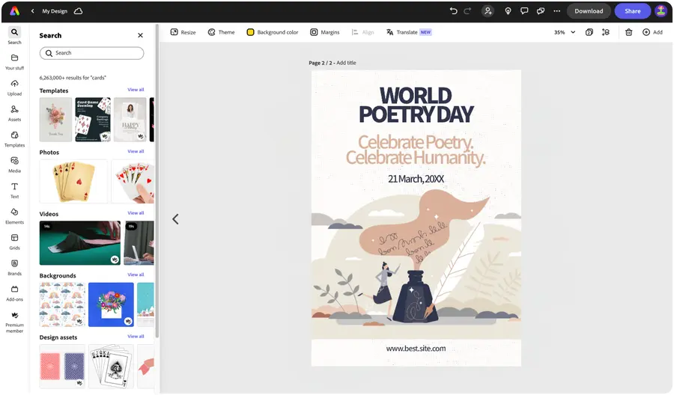Close the Search panel

click(140, 35)
